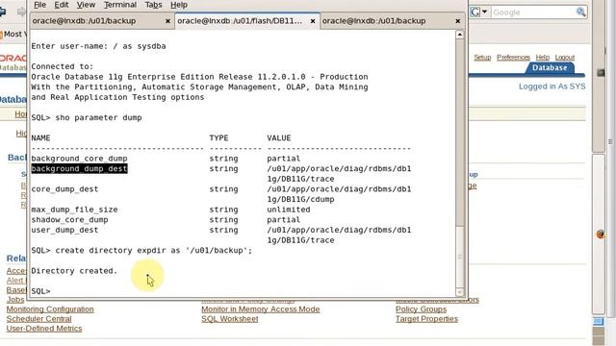Click the max_dump_file_size parameter name
This screenshot has height=346, width=616.
(75, 210)
